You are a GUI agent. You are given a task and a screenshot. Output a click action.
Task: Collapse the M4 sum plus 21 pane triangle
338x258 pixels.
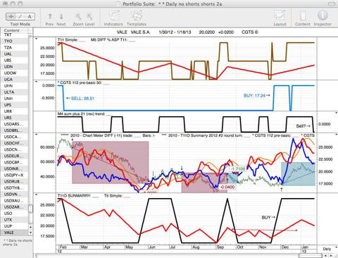click(336, 113)
